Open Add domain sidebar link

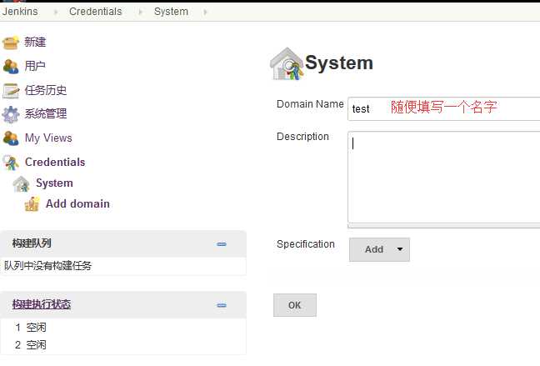point(77,203)
